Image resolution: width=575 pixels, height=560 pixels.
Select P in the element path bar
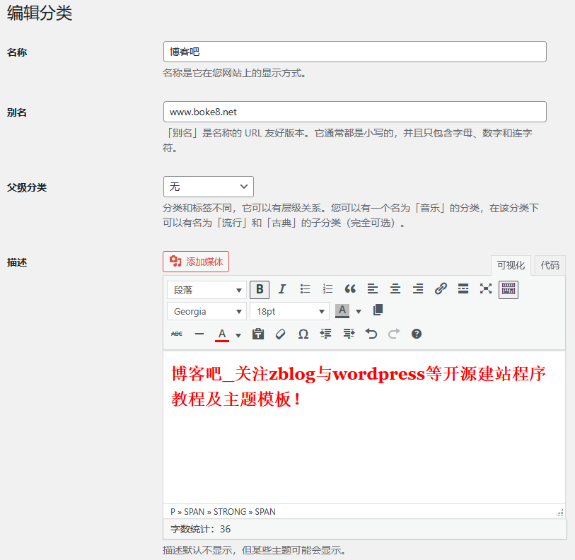173,512
